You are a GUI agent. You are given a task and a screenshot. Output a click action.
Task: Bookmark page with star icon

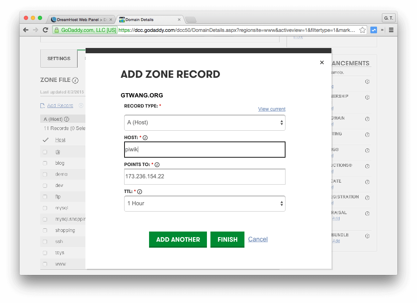[363, 30]
